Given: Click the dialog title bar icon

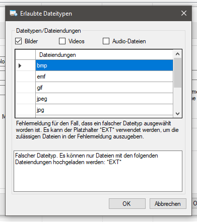Looking at the screenshot, I should (14, 13).
